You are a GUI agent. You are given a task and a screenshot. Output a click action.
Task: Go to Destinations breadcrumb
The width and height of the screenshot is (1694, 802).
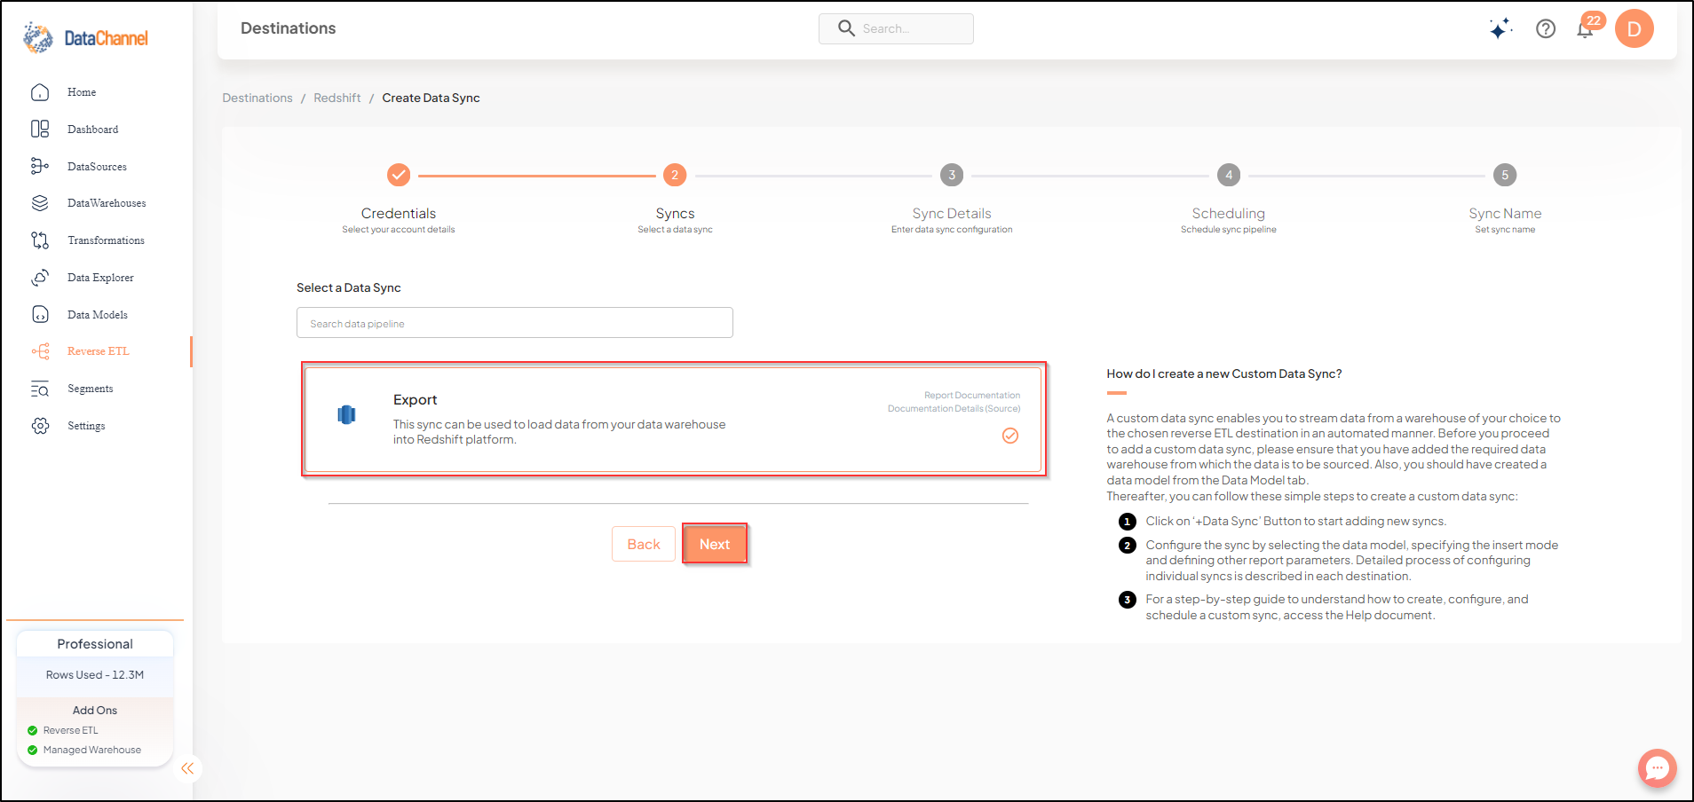point(257,98)
